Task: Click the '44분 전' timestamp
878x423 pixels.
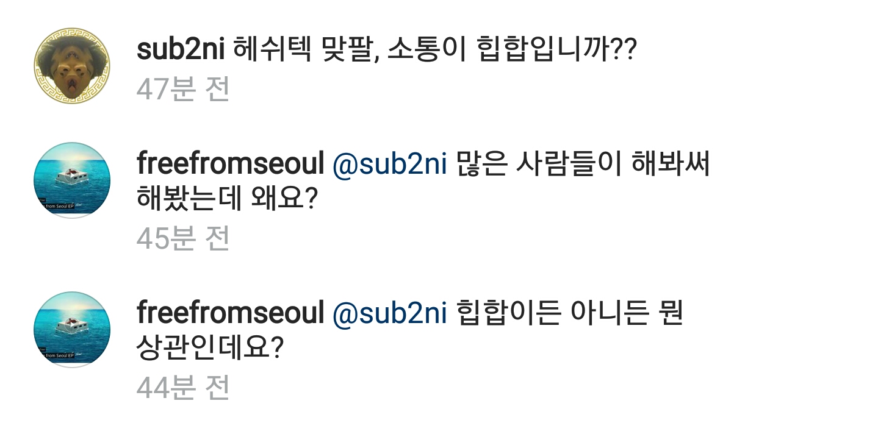Action: [182, 388]
